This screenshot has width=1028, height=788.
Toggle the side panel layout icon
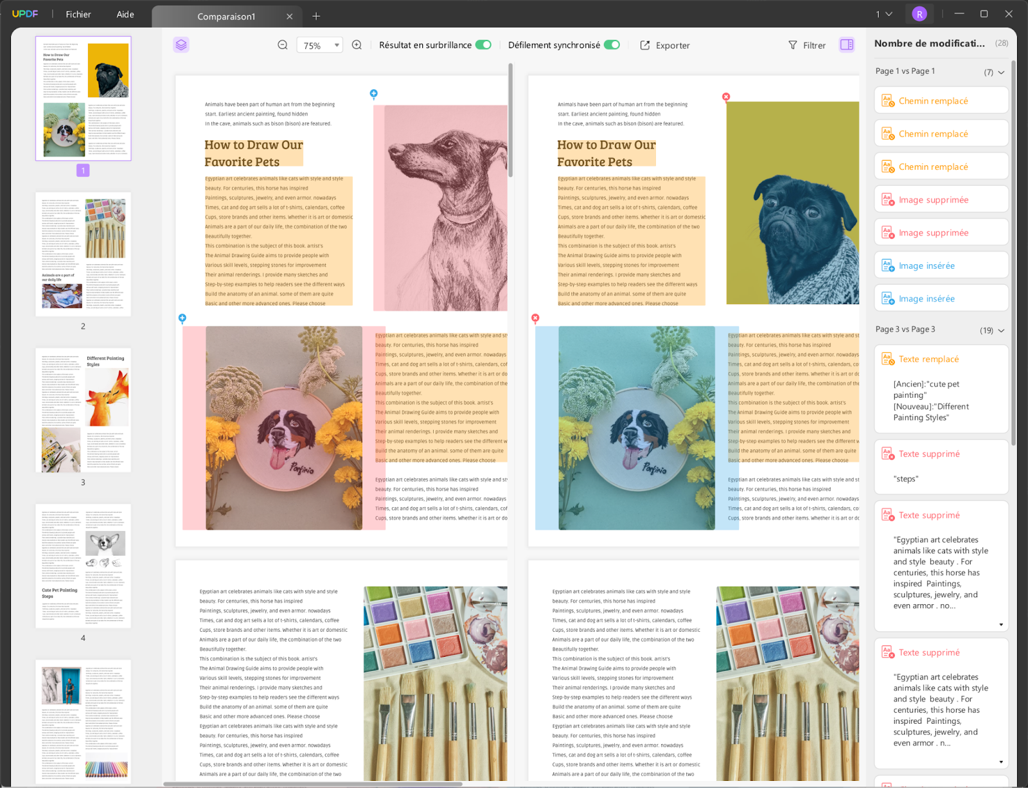[846, 45]
